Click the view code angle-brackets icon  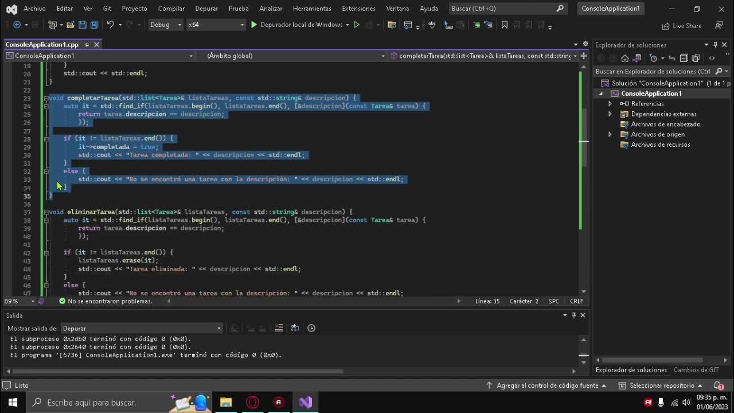tap(712, 58)
